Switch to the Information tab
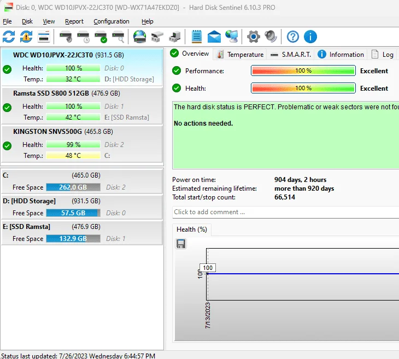The image size is (399, 359). click(x=341, y=55)
